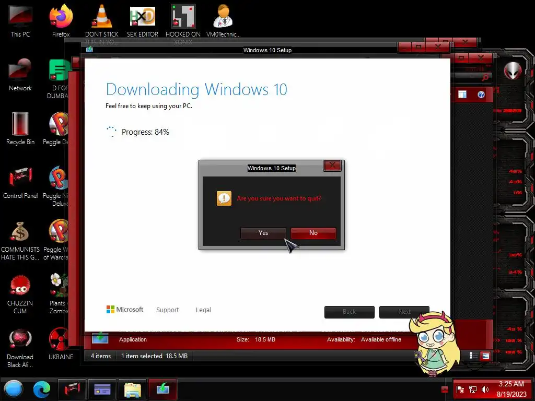Viewport: 535px width, 401px height.
Task: Open Firefox desktop shortcut
Action: click(61, 20)
